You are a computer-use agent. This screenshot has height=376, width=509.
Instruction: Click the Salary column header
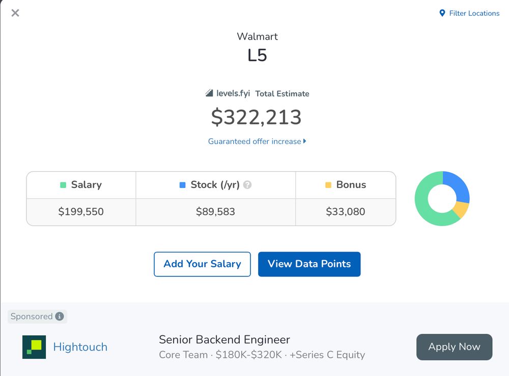81,185
